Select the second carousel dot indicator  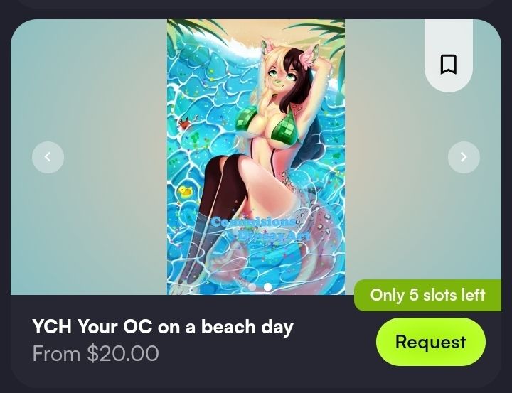point(268,286)
